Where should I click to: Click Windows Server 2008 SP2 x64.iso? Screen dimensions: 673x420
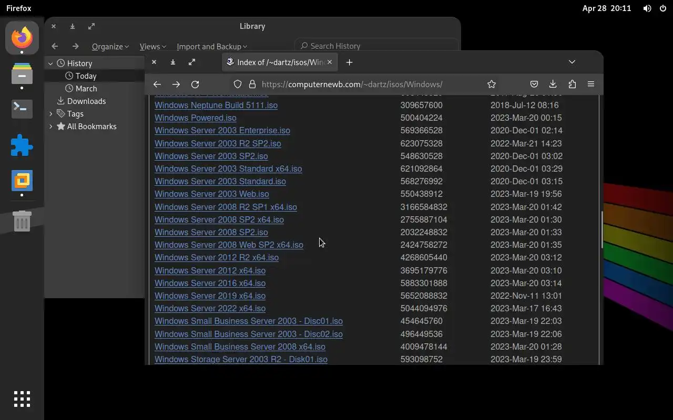click(x=219, y=219)
